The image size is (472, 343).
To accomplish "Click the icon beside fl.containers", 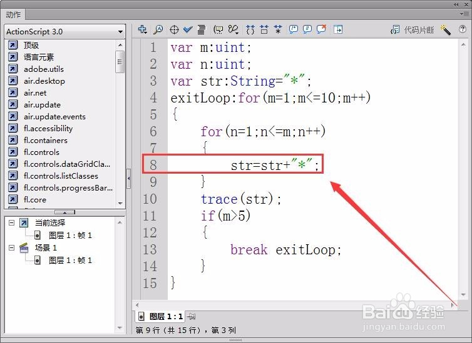I will [13, 141].
